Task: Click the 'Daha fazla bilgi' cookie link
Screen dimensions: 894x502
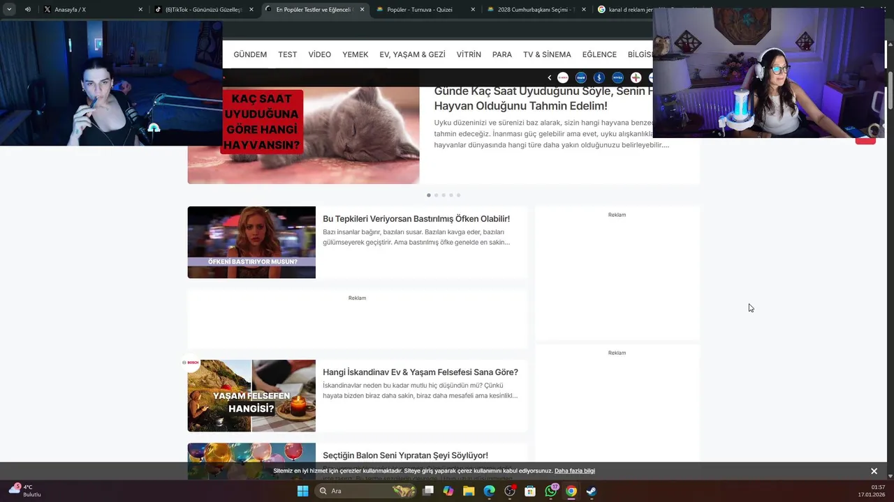Action: (x=575, y=471)
